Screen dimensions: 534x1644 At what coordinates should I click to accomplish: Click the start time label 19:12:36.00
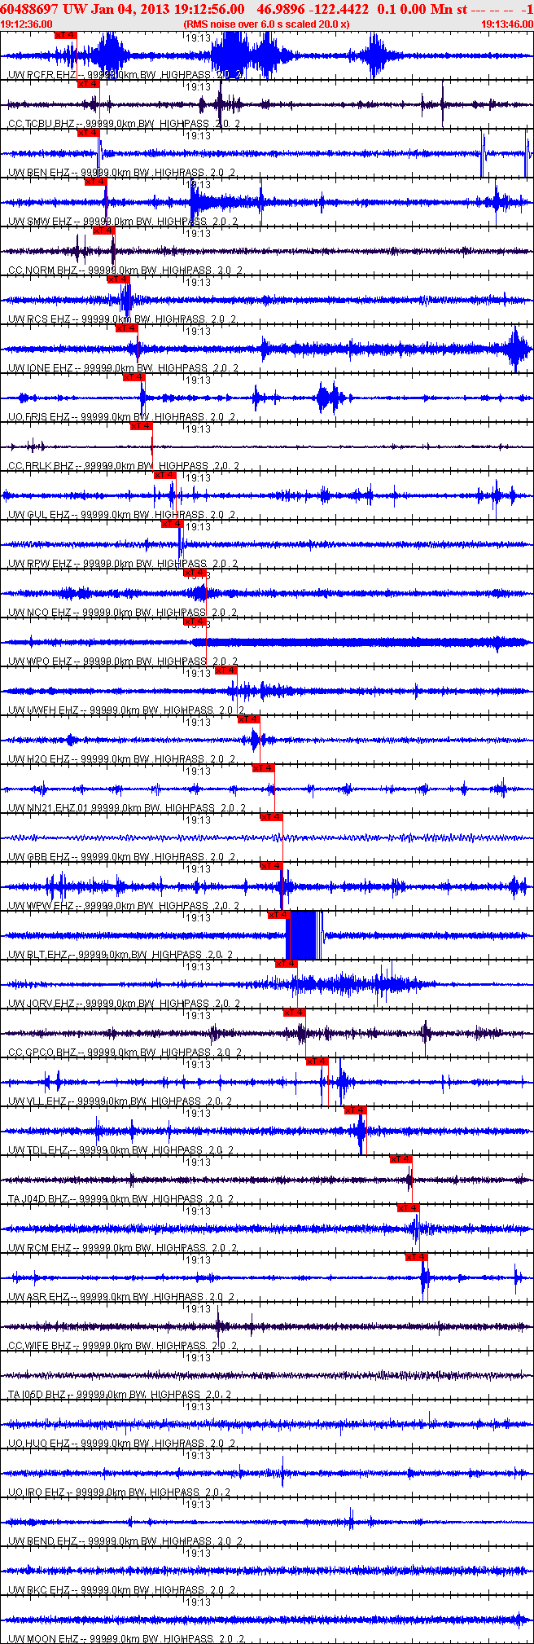click(27, 24)
